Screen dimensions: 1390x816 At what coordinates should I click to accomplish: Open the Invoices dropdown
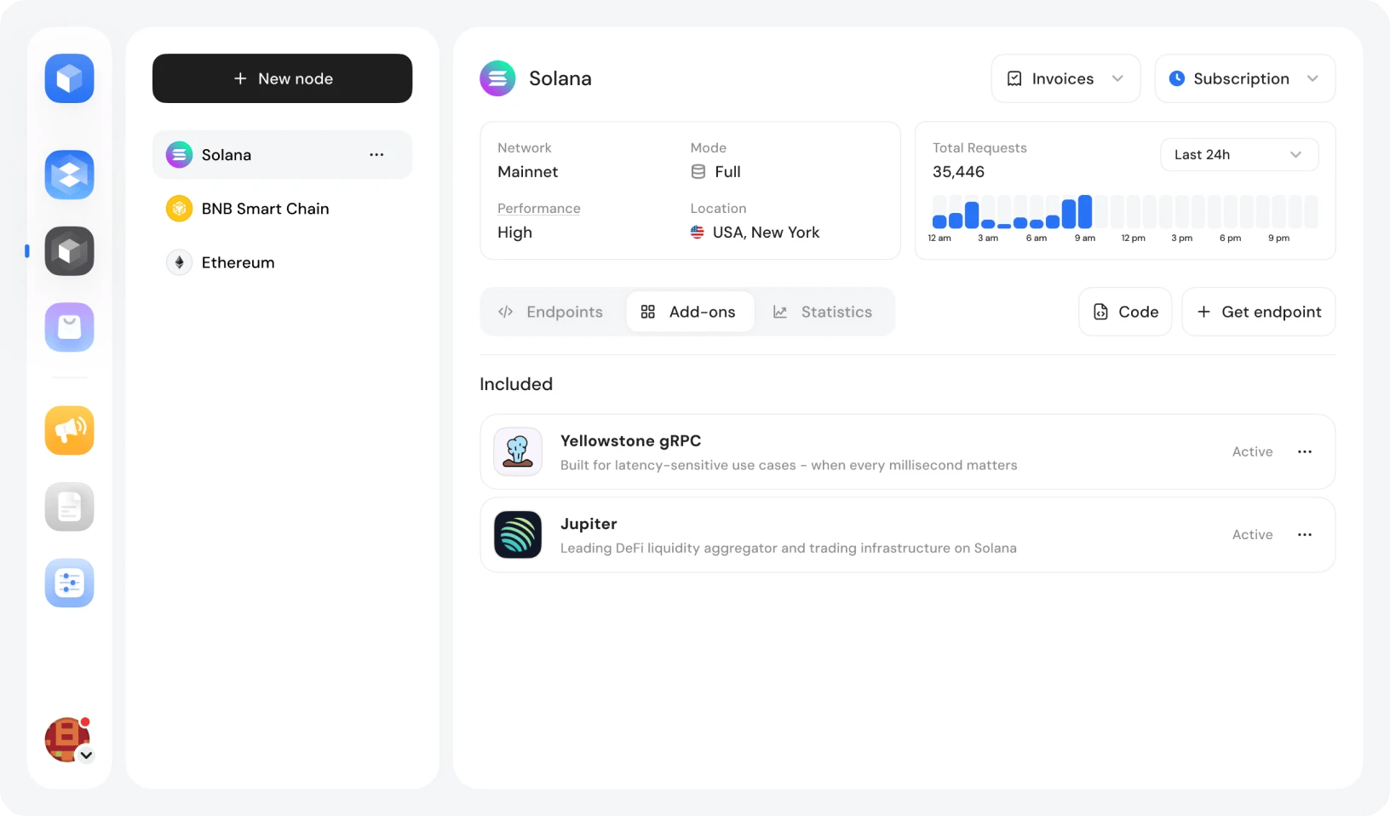click(1065, 78)
